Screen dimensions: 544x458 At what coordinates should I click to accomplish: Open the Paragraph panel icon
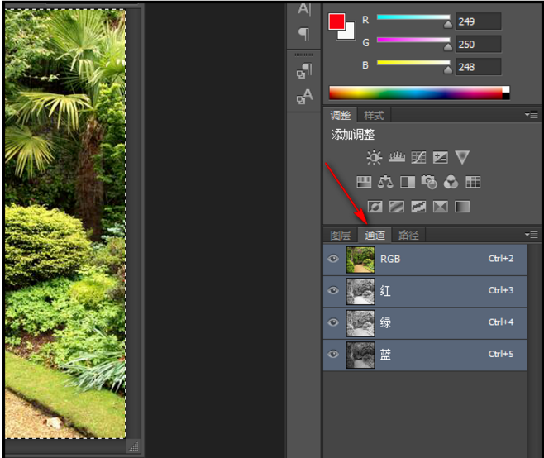[x=304, y=34]
